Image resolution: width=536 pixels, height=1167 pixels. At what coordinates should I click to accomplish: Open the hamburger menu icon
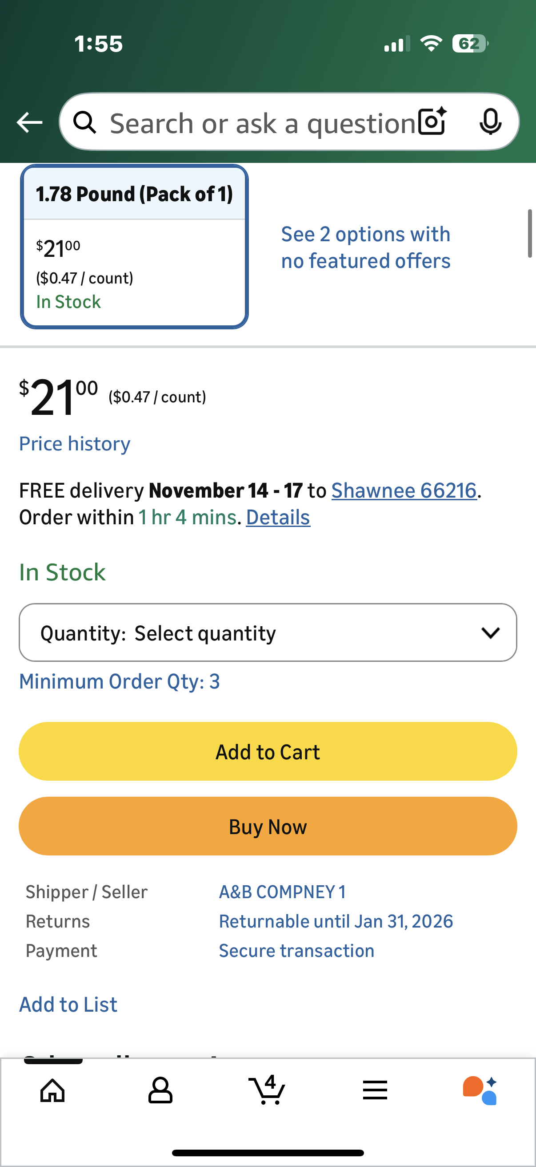pyautogui.click(x=375, y=1090)
